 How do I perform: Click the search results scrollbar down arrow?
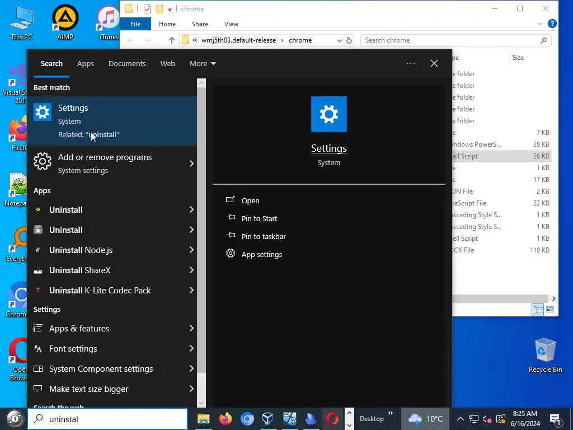(201, 403)
